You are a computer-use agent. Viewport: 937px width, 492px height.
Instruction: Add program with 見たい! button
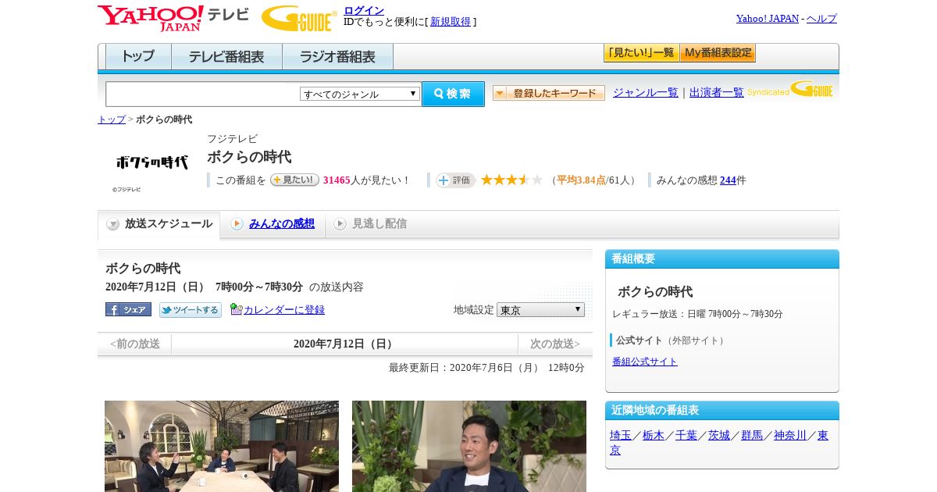point(294,180)
